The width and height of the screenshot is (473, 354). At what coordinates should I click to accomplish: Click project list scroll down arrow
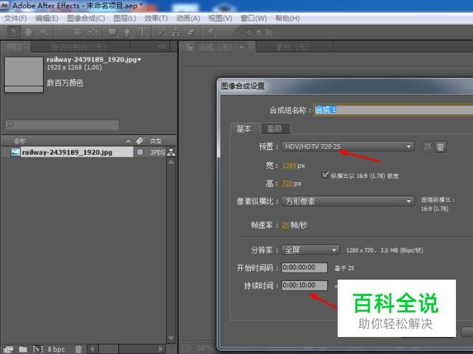pos(171,338)
